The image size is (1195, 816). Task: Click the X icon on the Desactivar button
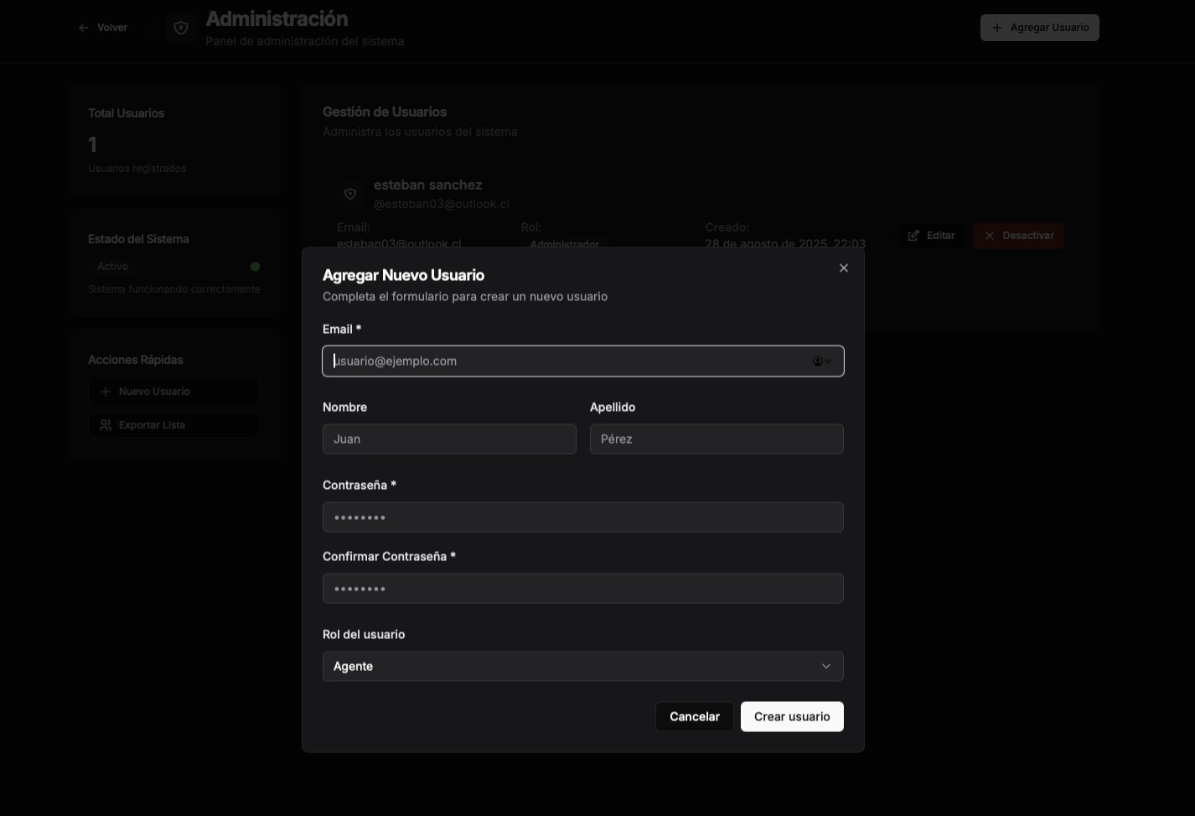(x=990, y=235)
